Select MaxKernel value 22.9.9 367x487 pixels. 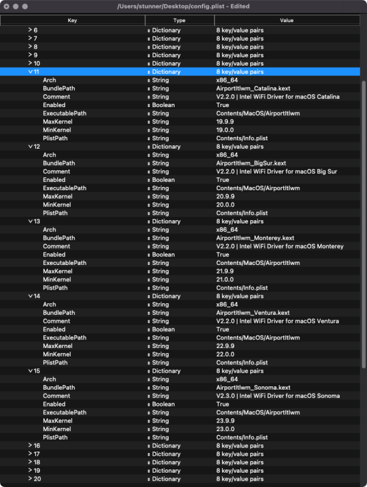225,346
